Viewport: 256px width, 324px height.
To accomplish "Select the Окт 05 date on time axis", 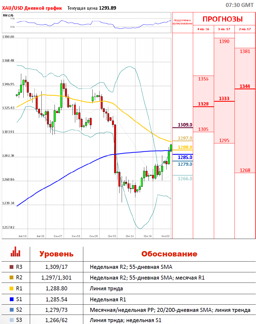I will [112, 236].
